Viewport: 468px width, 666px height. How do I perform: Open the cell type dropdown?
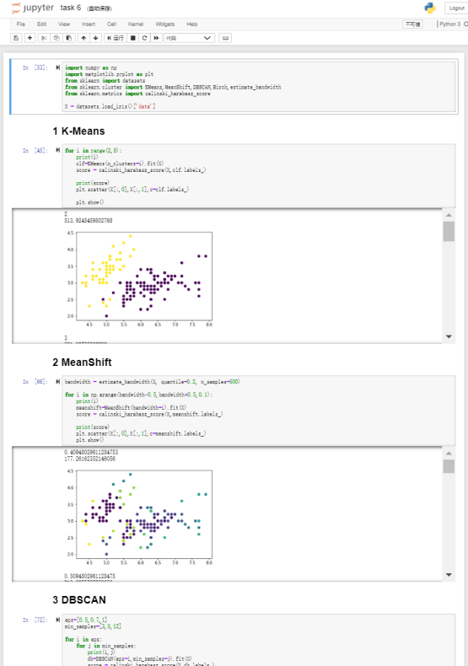click(189, 38)
